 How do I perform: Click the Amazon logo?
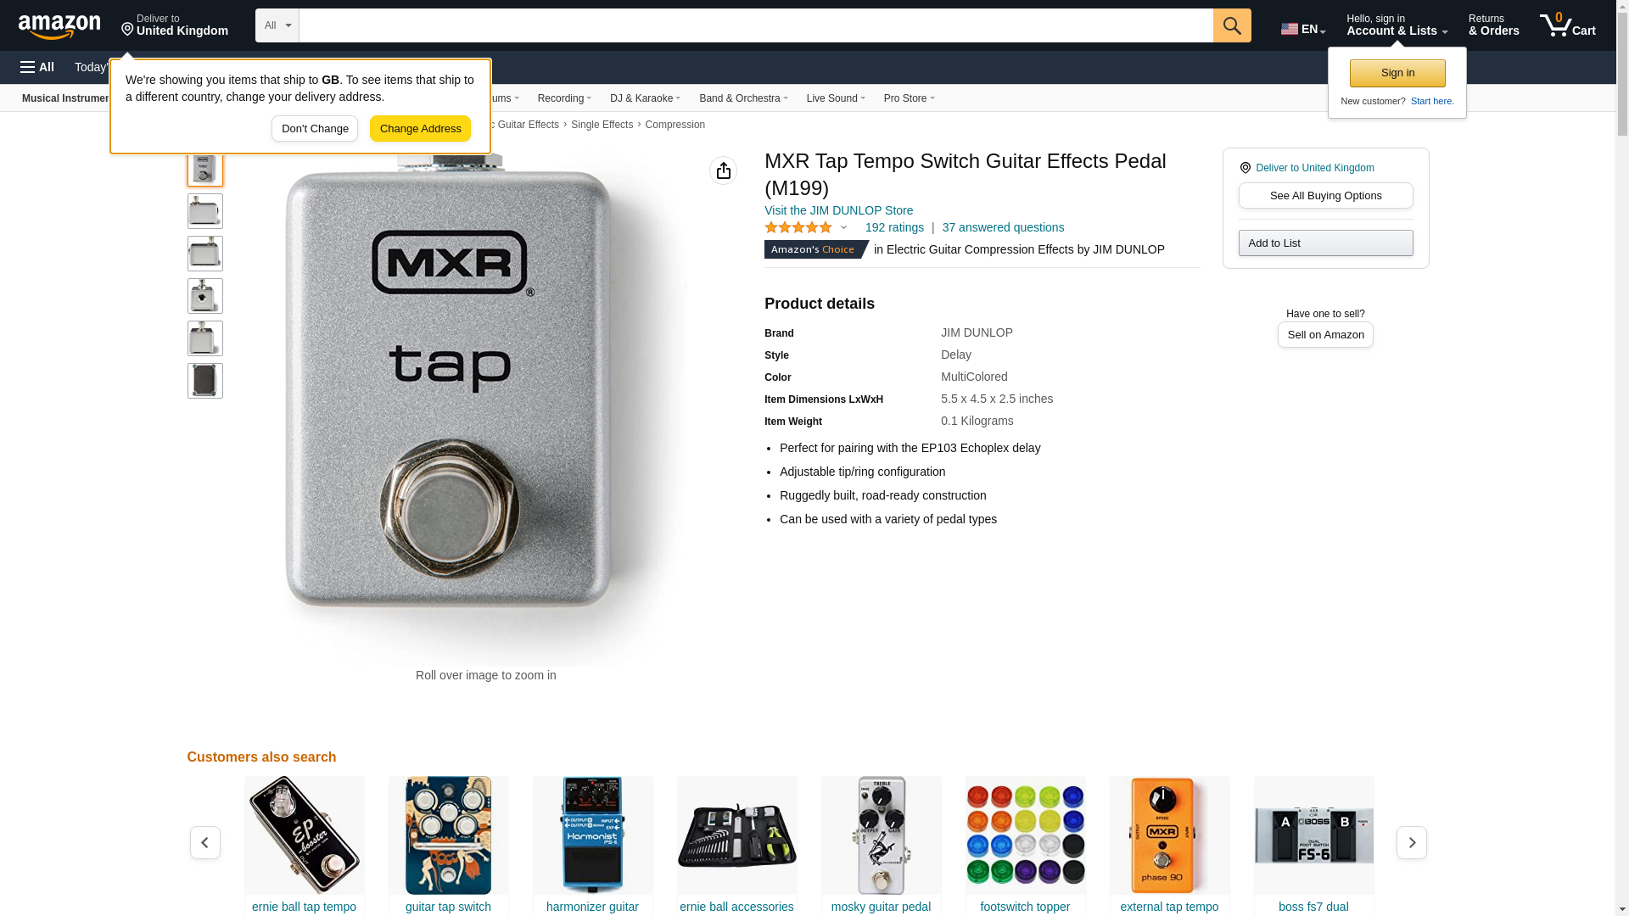59,27
